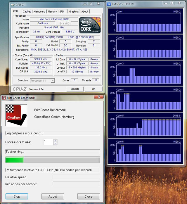Viewport: 187px width, 204px height.
Task: Click the Instructions field MMX, SSE list
Action: (x=65, y=50)
